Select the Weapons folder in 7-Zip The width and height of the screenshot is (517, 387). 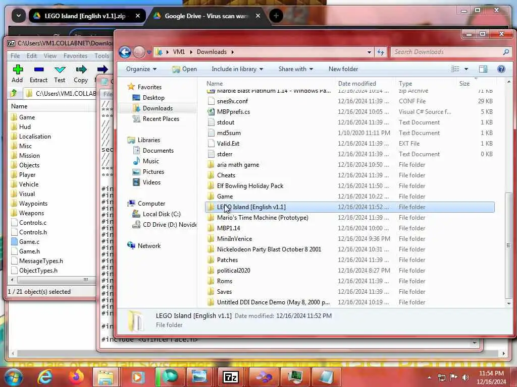(31, 213)
